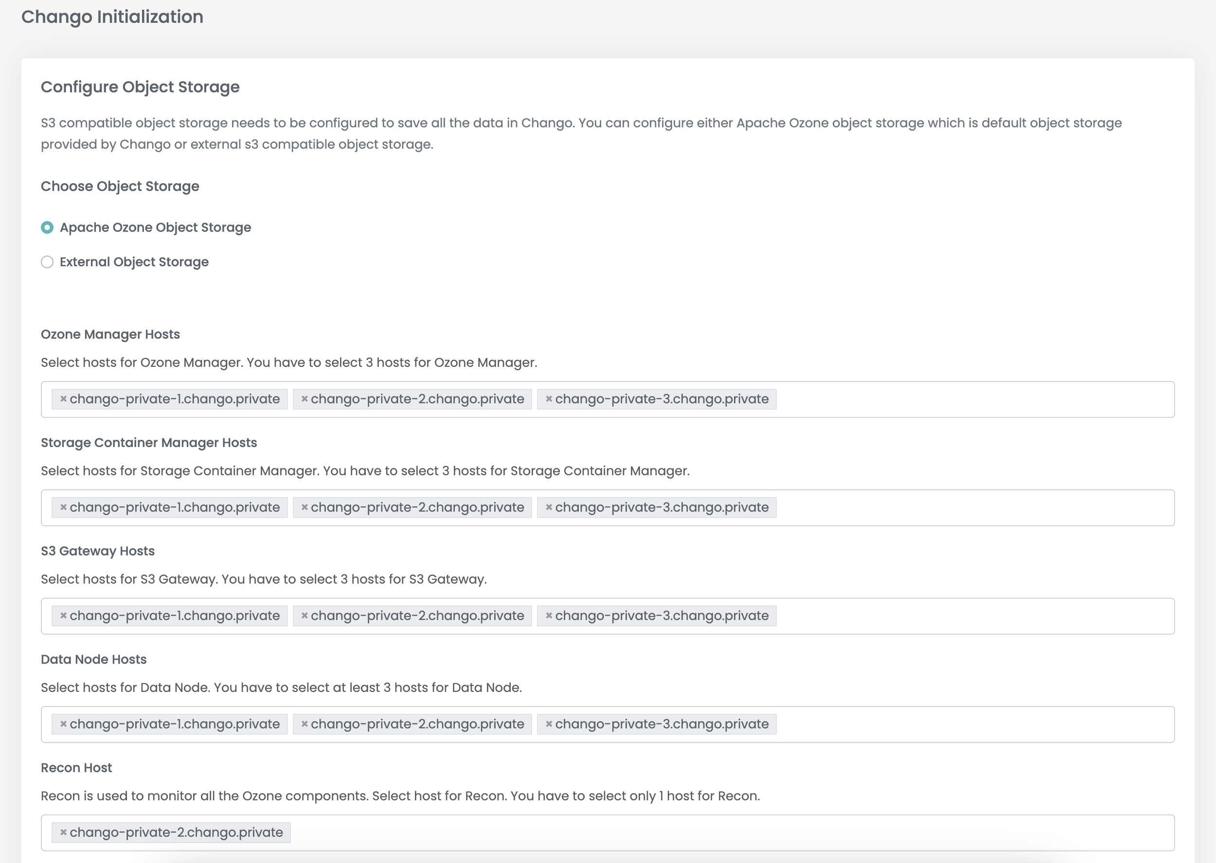Open the Ozone Manager Hosts multi-select field
This screenshot has width=1216, height=863.
(608, 399)
